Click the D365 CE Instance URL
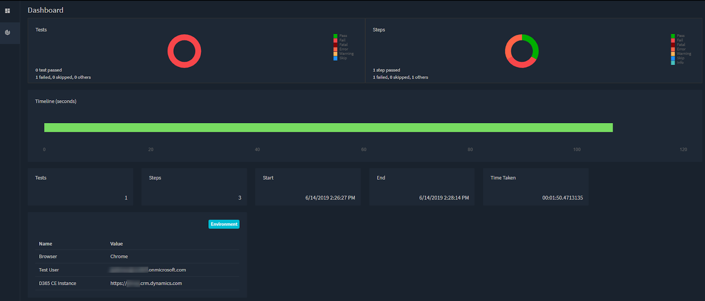705x301 pixels. pyautogui.click(x=146, y=283)
